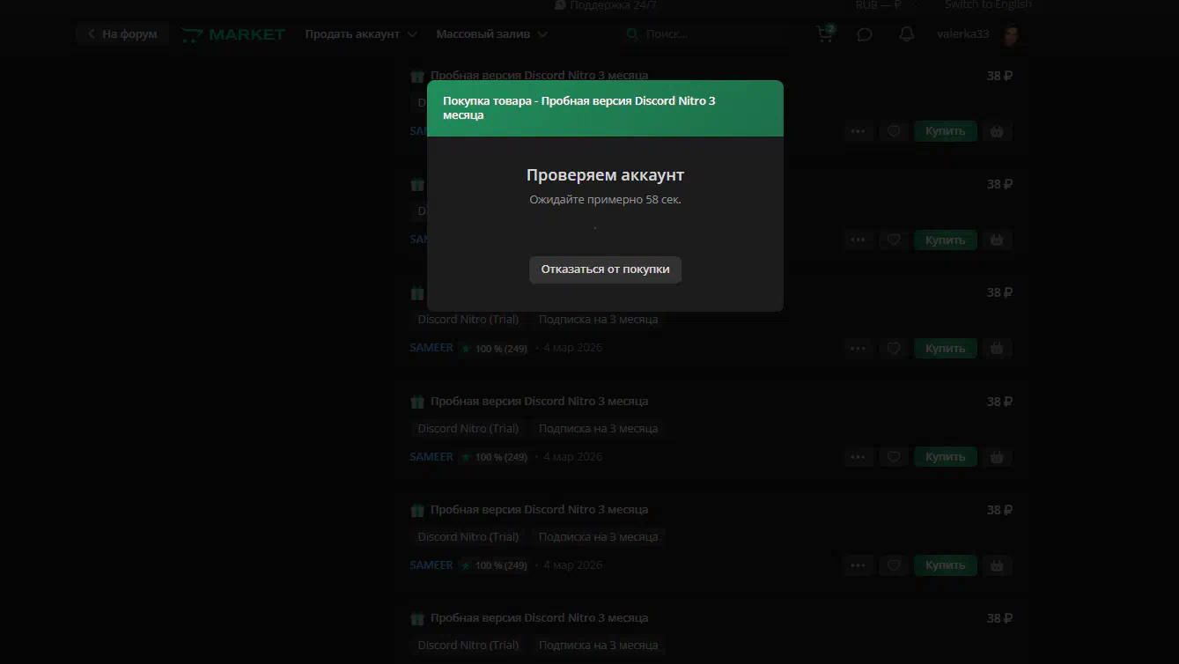Click the search field Поиск
This screenshot has height=664, width=1179.
tap(704, 34)
